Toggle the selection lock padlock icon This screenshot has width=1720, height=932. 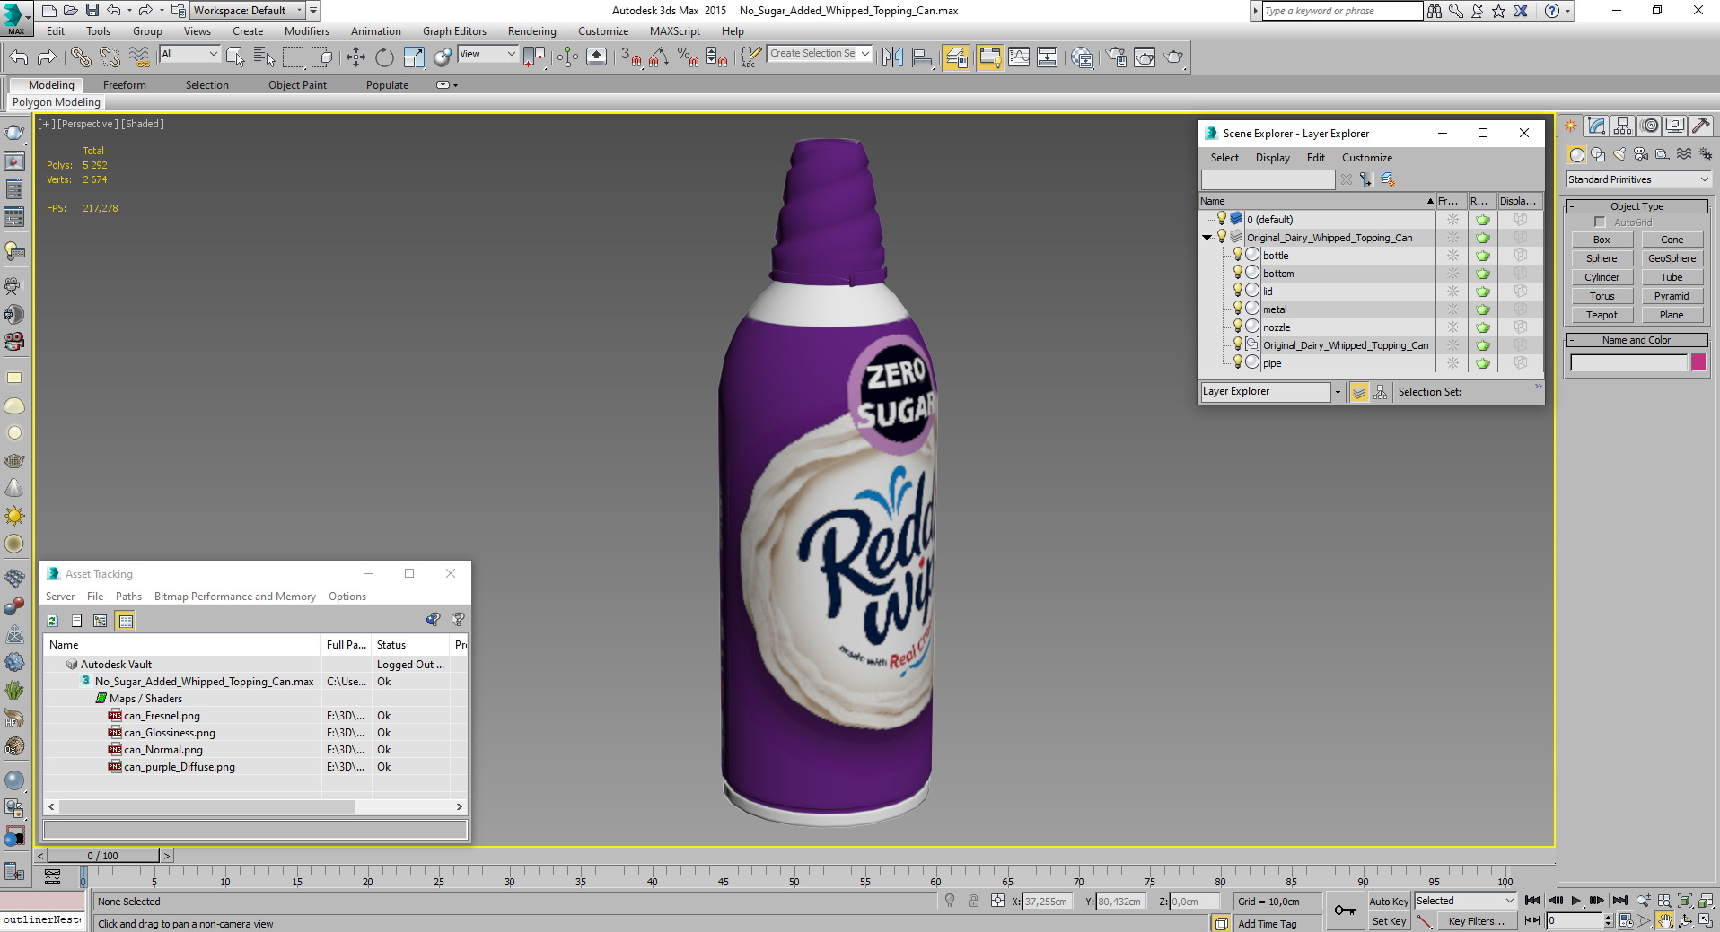click(x=973, y=901)
